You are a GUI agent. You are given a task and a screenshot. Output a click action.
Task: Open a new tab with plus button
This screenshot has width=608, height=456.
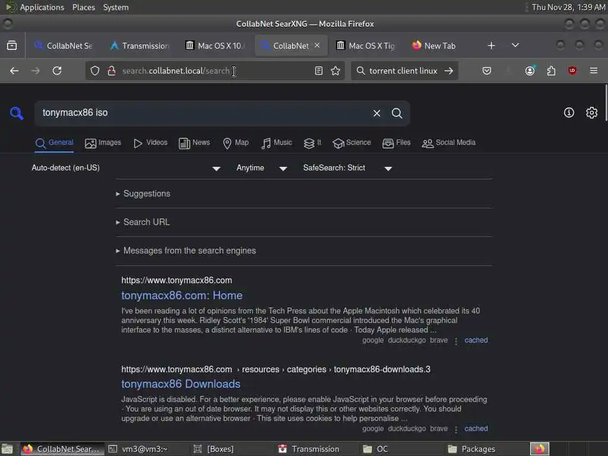click(491, 45)
